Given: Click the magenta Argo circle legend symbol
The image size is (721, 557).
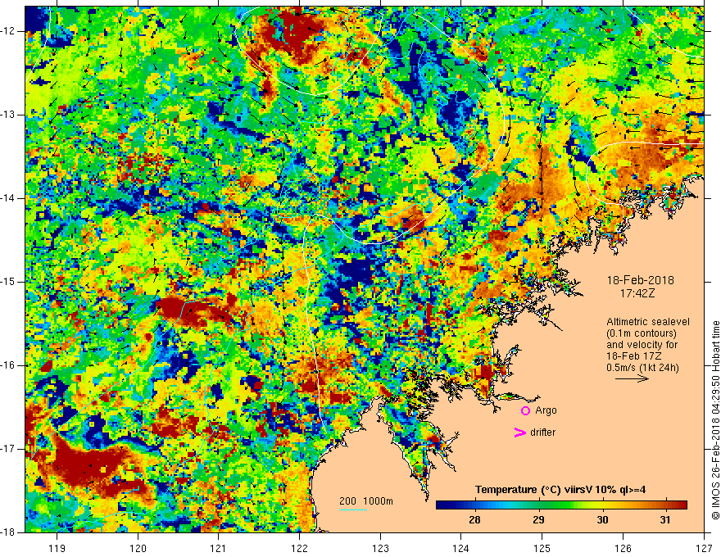Looking at the screenshot, I should click(525, 411).
